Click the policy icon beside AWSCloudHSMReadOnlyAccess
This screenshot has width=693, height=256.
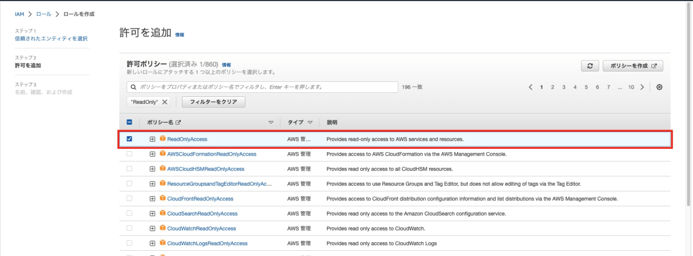[x=163, y=169]
